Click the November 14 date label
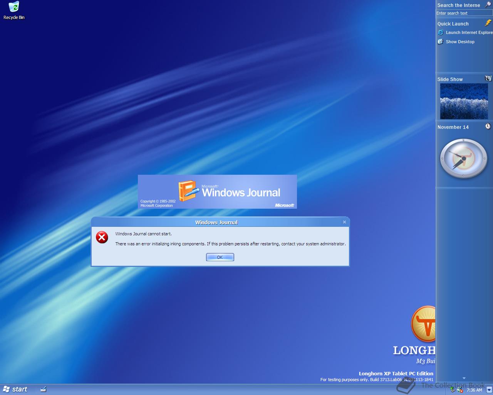This screenshot has height=395, width=493. coord(453,127)
